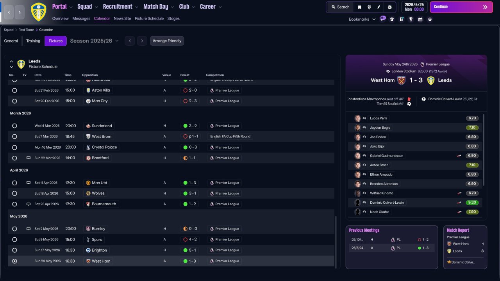Open the calendar grid shortcut icon

420,19
